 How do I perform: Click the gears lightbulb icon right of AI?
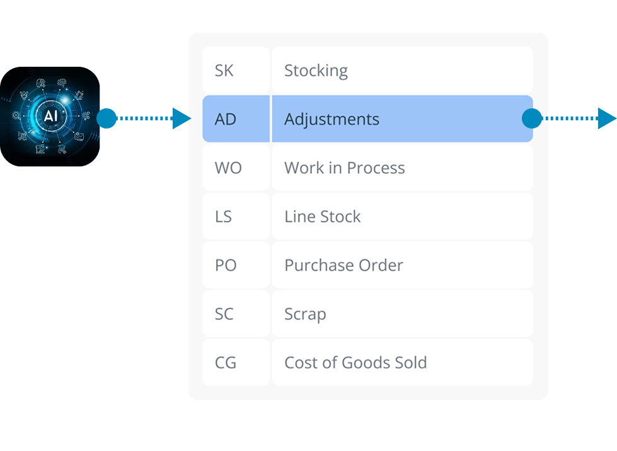tap(86, 116)
